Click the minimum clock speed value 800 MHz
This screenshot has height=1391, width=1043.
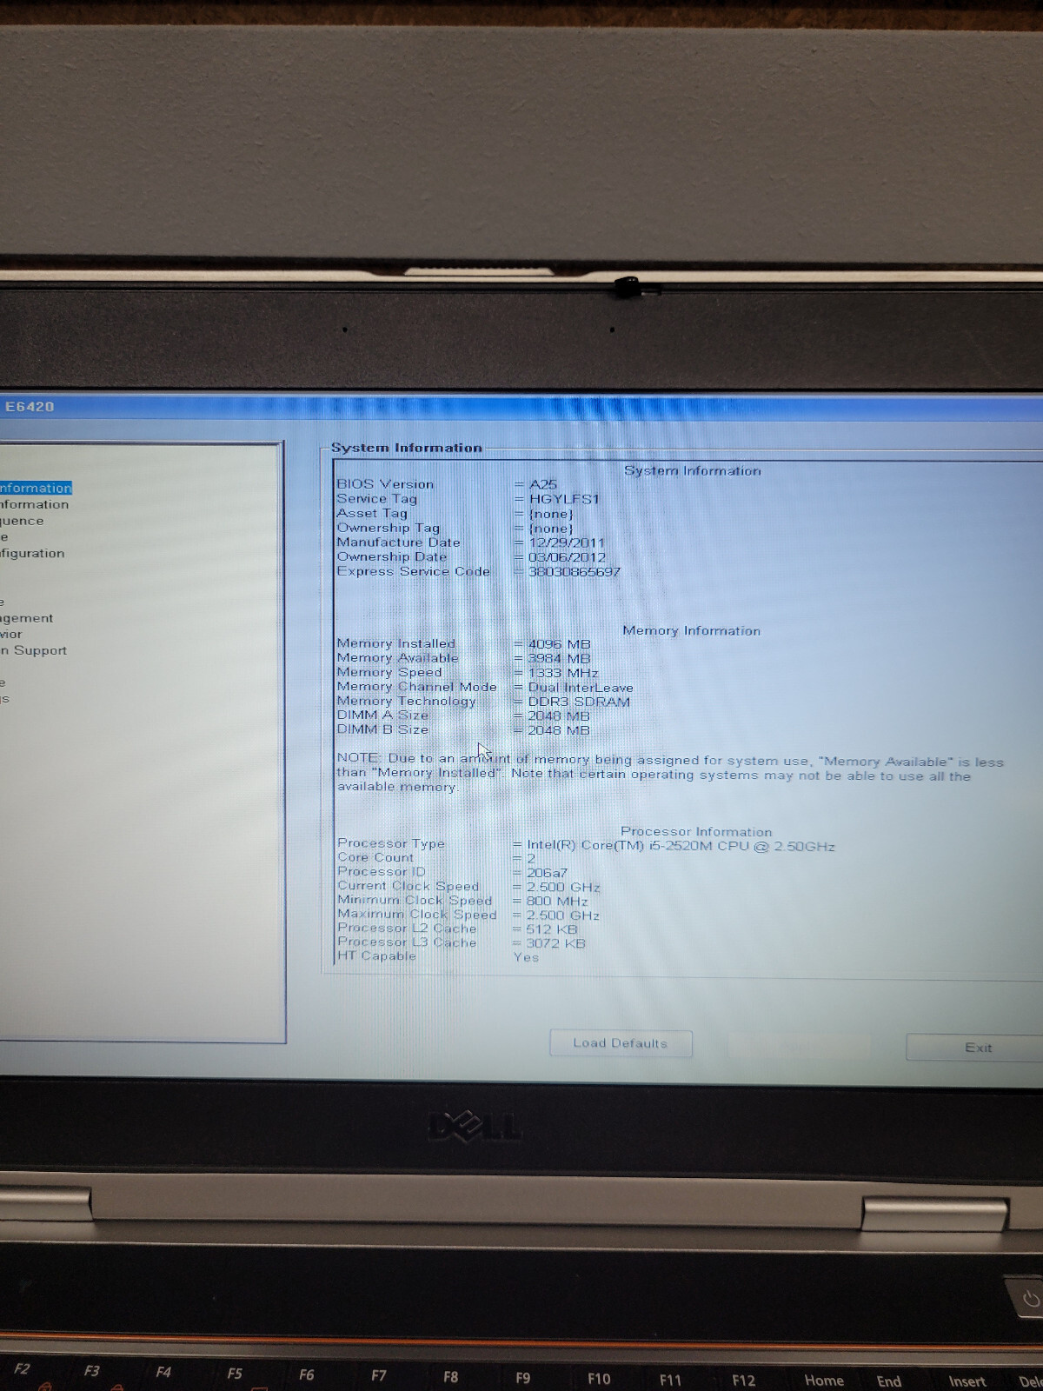(557, 902)
